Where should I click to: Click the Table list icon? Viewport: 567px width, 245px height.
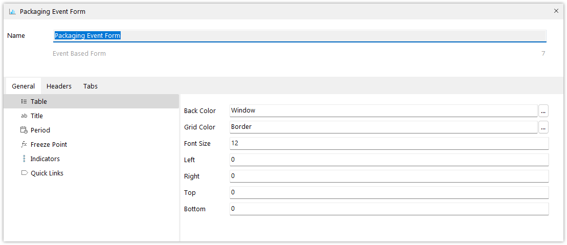click(x=24, y=102)
